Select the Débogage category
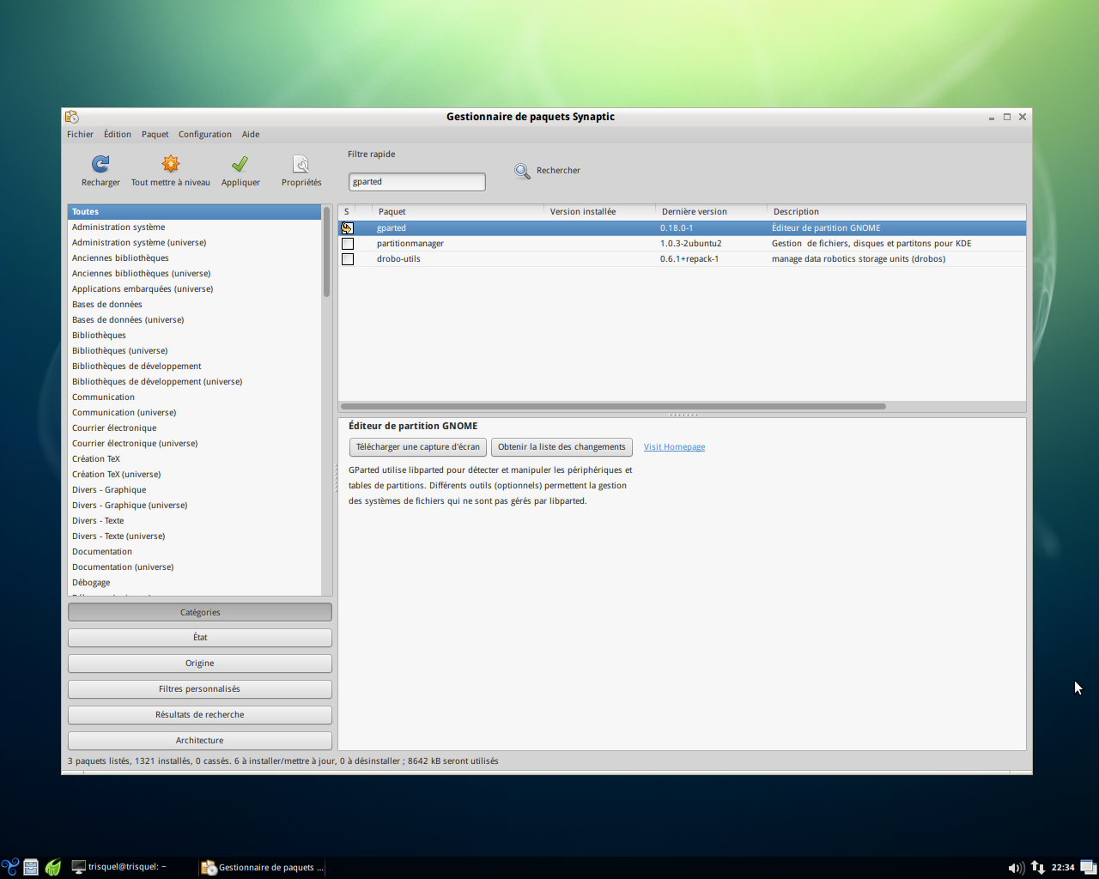The image size is (1099, 879). 194,583
